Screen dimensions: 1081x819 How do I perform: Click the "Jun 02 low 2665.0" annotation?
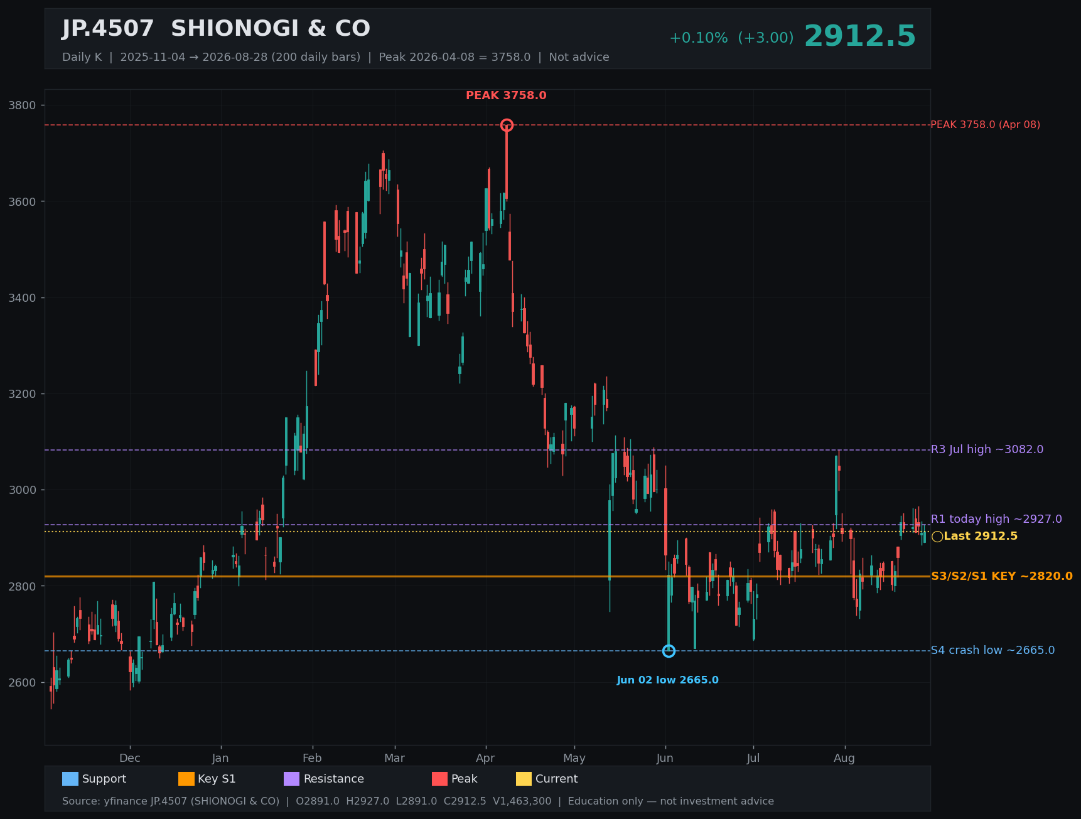(667, 680)
